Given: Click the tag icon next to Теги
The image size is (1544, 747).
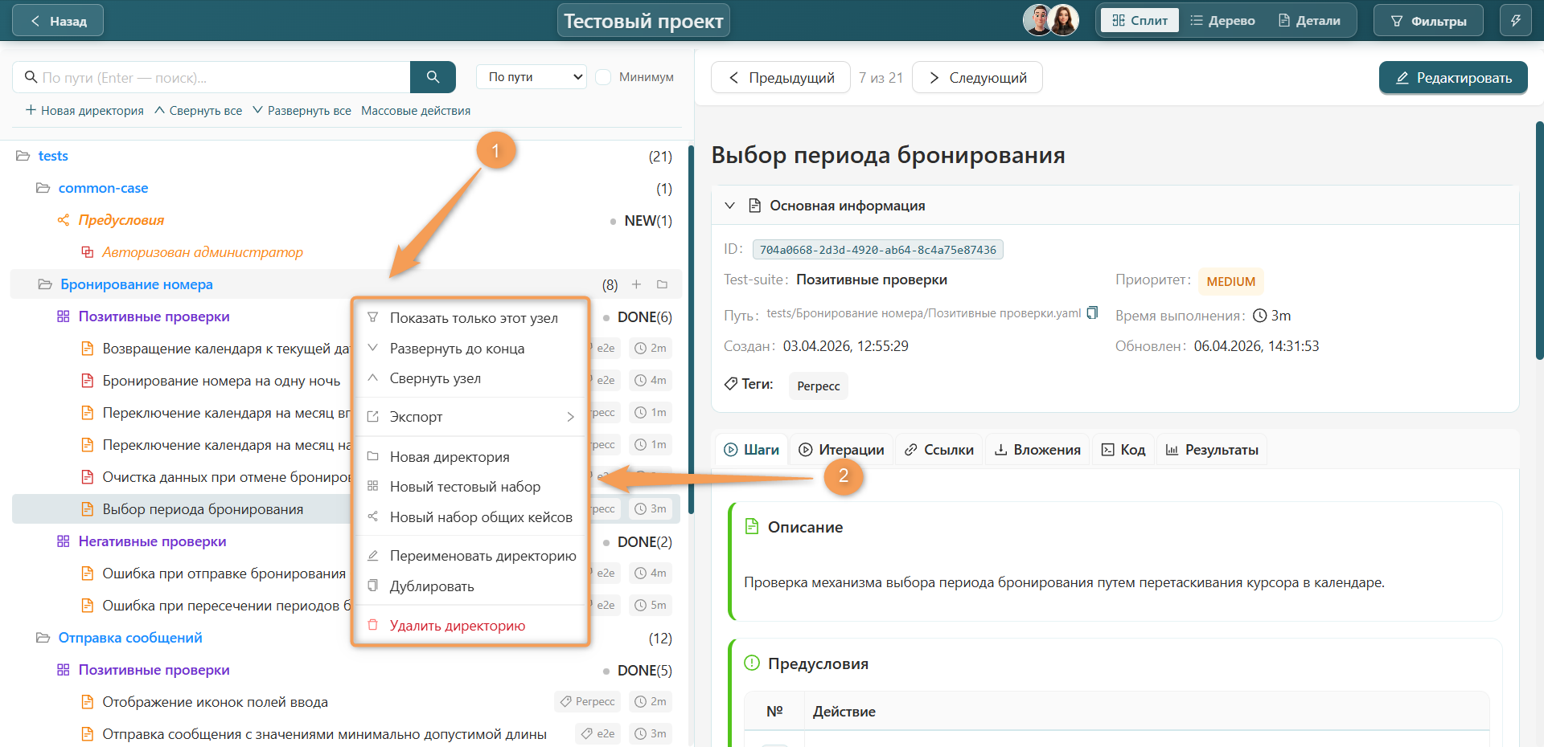Looking at the screenshot, I should pyautogui.click(x=730, y=384).
